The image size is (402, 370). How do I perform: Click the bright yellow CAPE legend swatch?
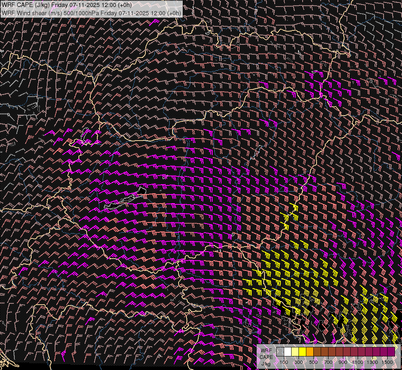click(302, 351)
